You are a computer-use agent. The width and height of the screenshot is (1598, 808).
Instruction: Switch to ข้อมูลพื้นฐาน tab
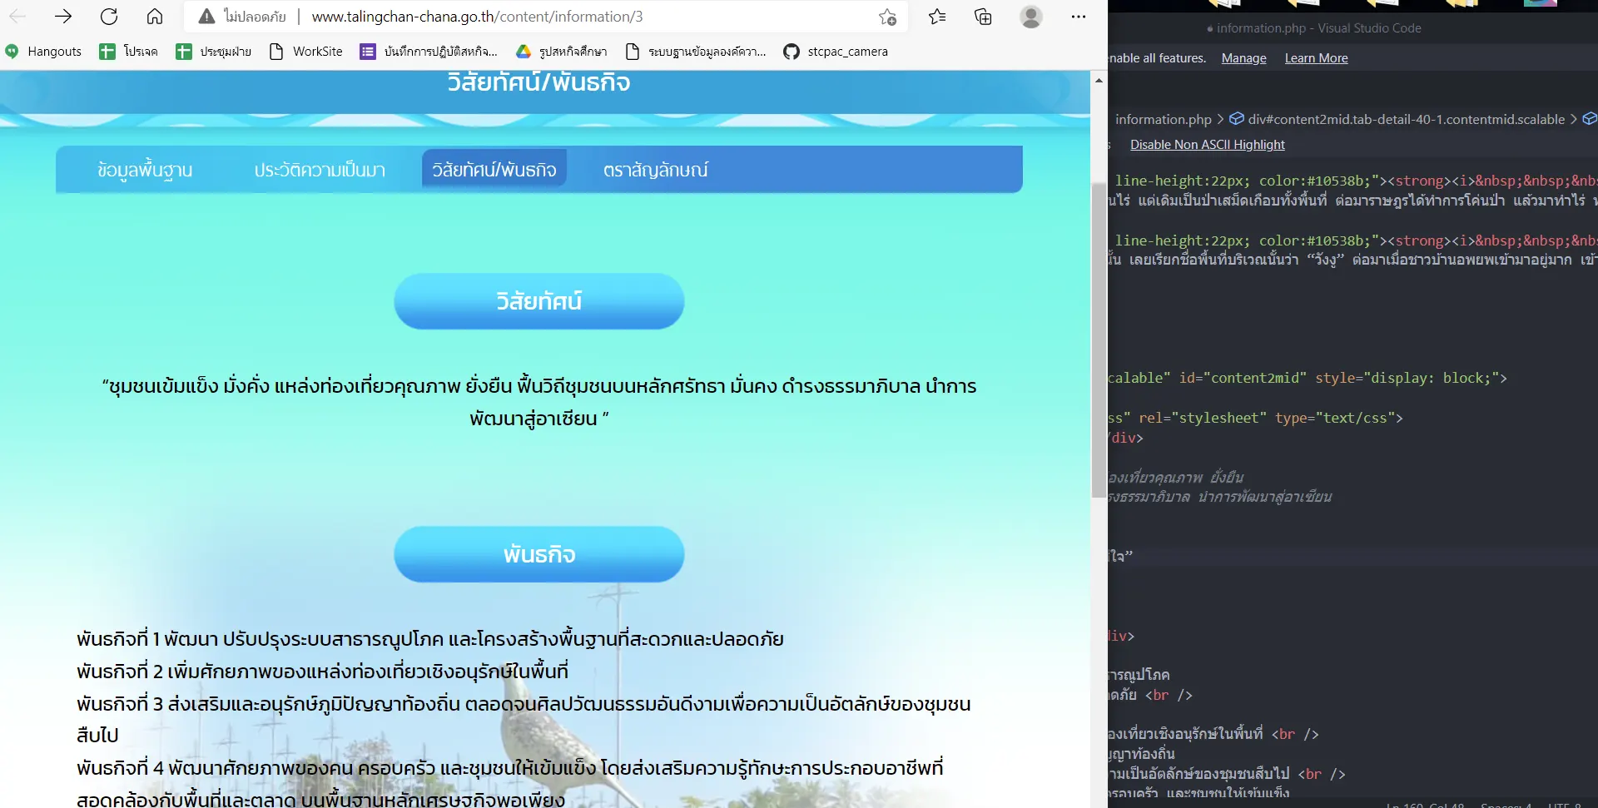click(145, 170)
